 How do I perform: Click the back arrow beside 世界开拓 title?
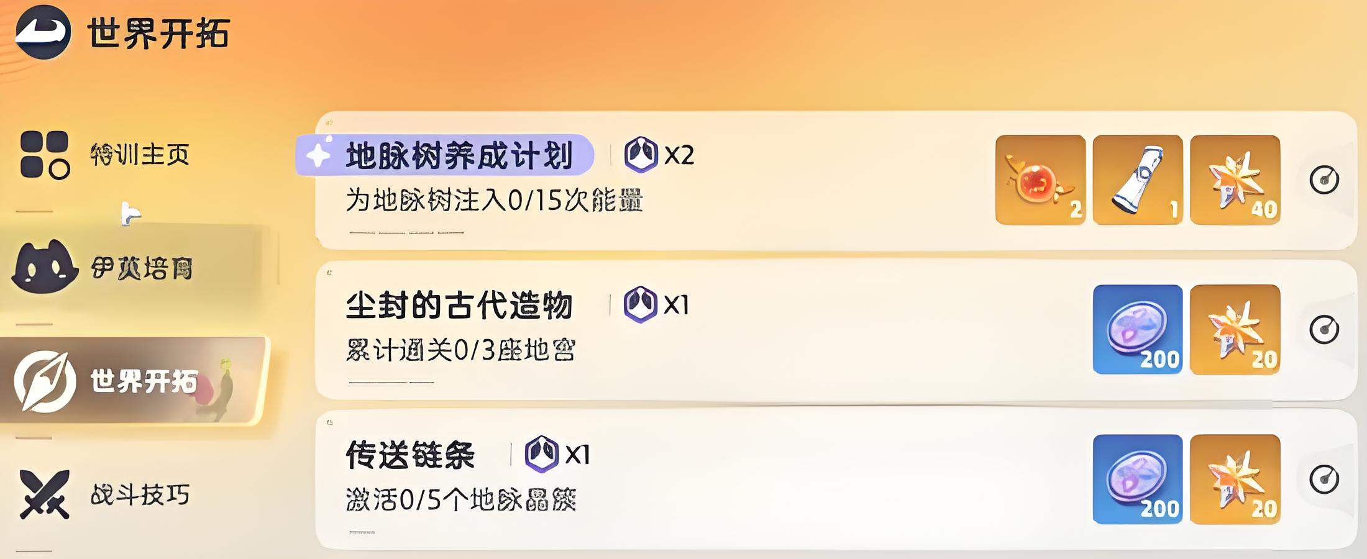42,32
